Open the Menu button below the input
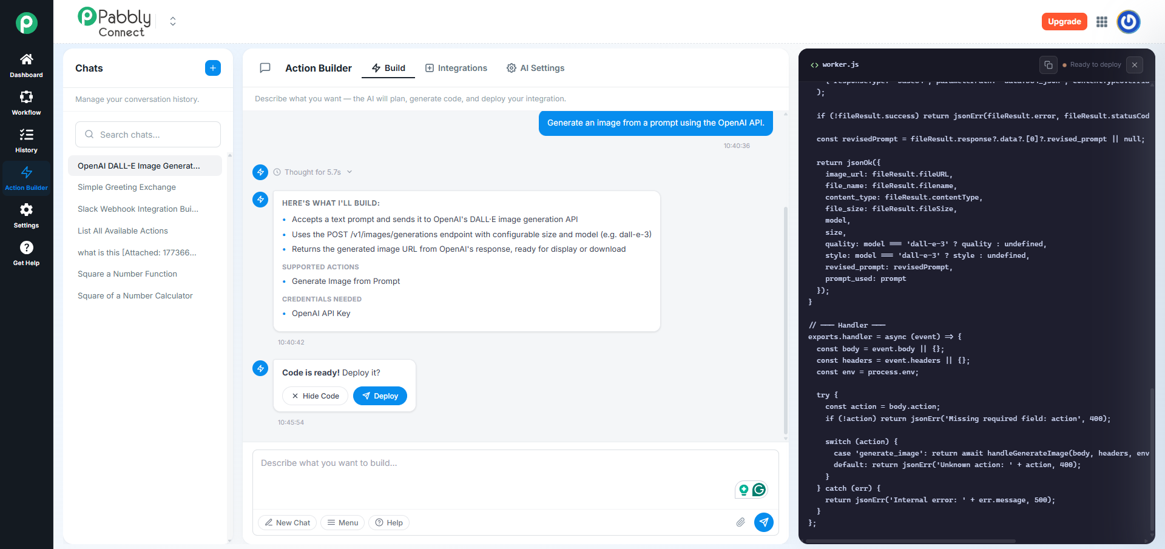This screenshot has height=549, width=1165. [x=342, y=523]
